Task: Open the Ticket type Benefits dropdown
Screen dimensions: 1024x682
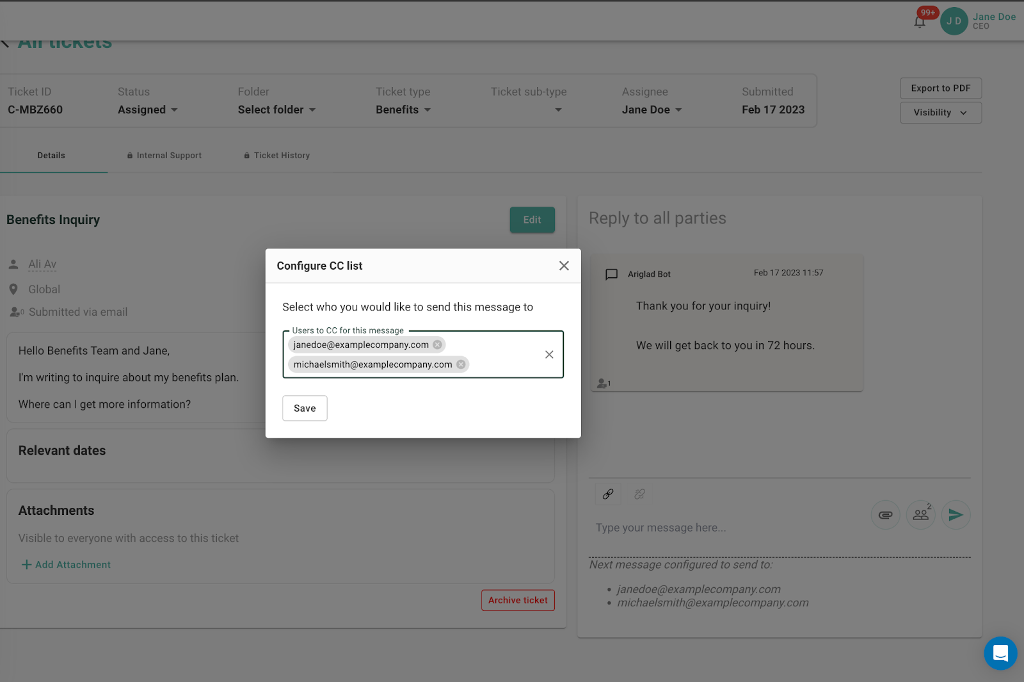Action: tap(403, 110)
